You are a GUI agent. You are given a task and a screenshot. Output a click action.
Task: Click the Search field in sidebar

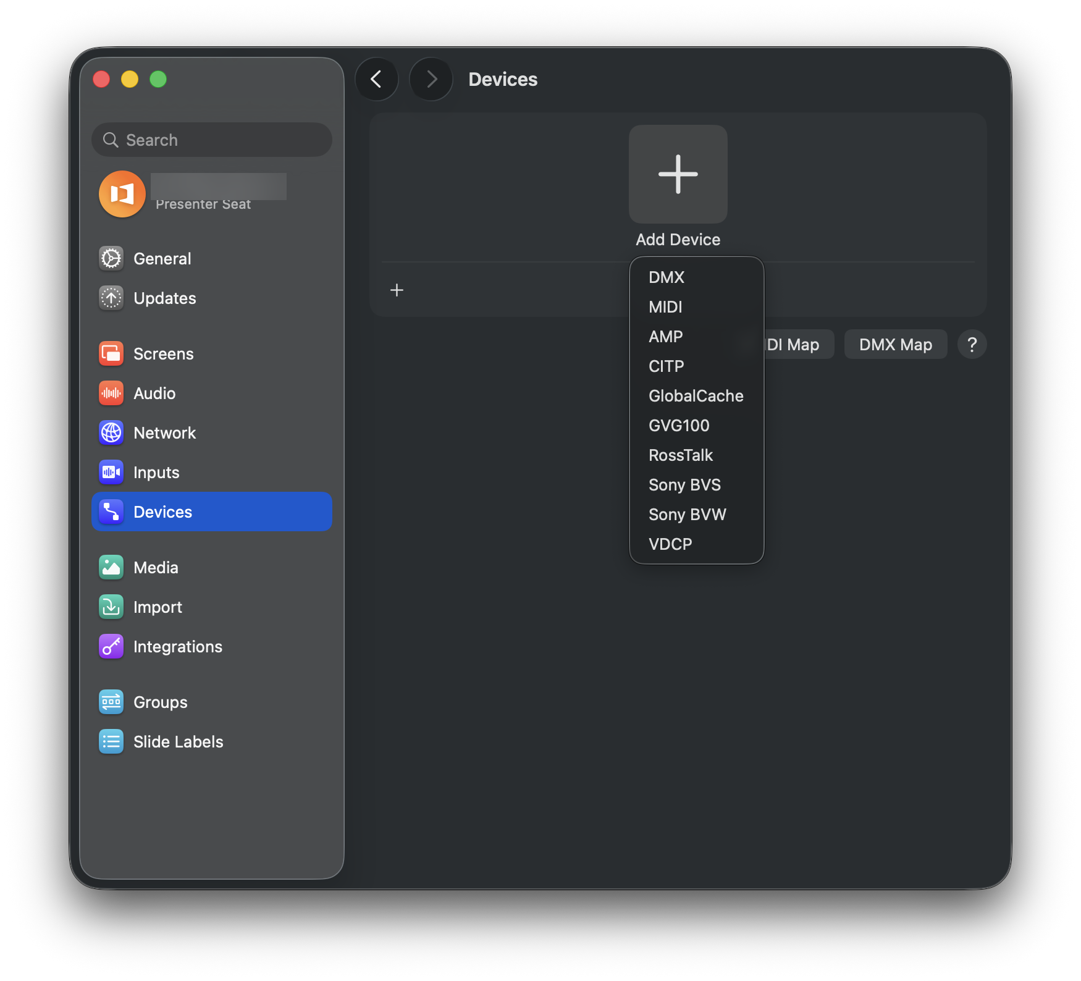tap(212, 140)
